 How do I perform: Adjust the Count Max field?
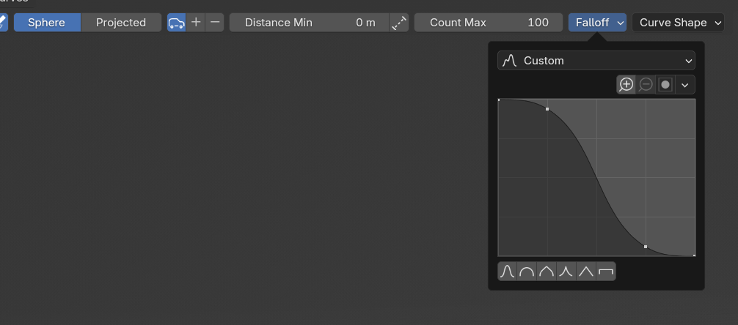(488, 23)
